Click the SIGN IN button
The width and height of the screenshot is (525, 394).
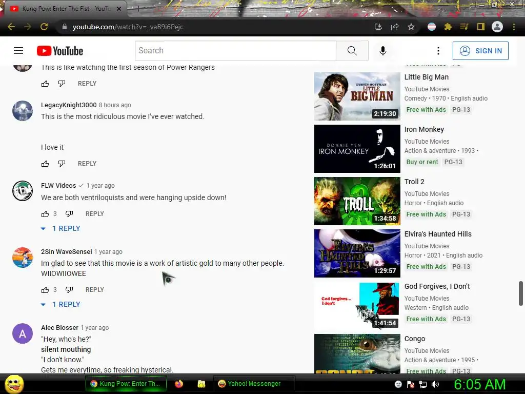(x=480, y=51)
